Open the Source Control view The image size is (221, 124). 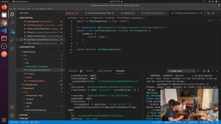click(12, 31)
